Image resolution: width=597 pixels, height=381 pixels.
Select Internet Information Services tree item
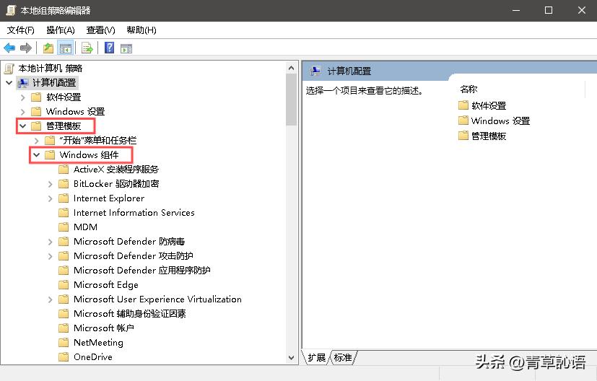(x=134, y=213)
